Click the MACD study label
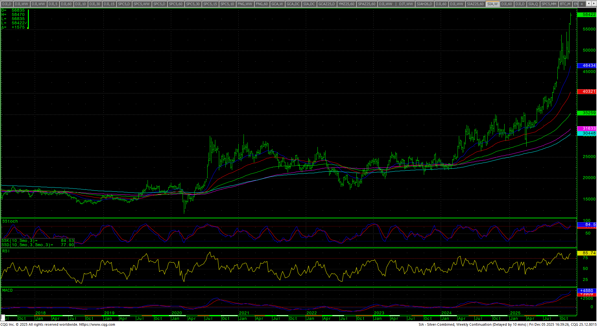This screenshot has width=597, height=327. coord(7,290)
